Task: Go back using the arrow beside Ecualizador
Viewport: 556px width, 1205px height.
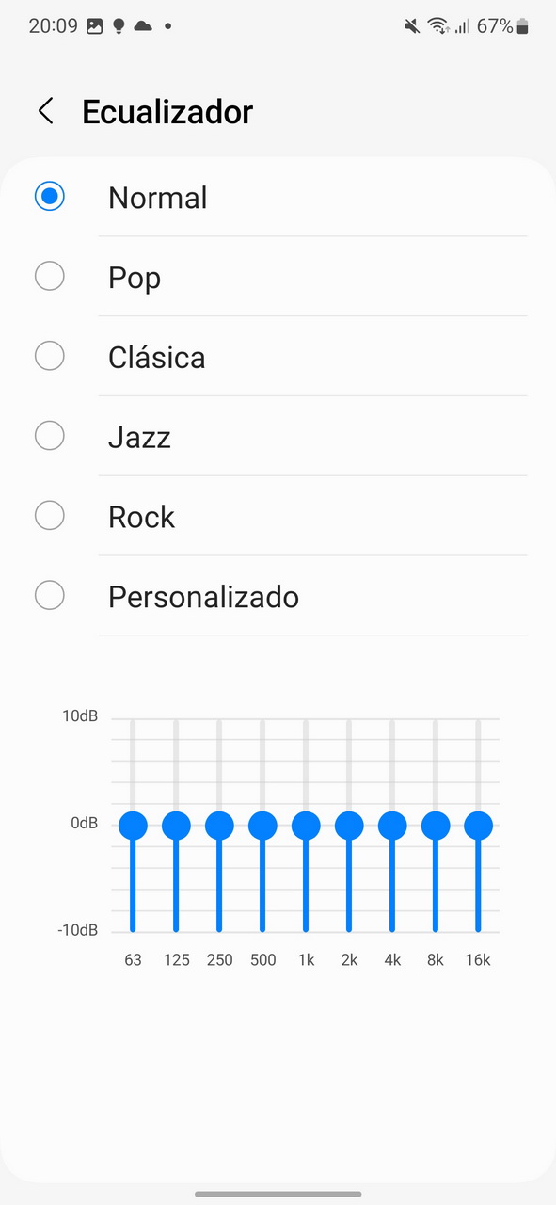Action: click(45, 111)
